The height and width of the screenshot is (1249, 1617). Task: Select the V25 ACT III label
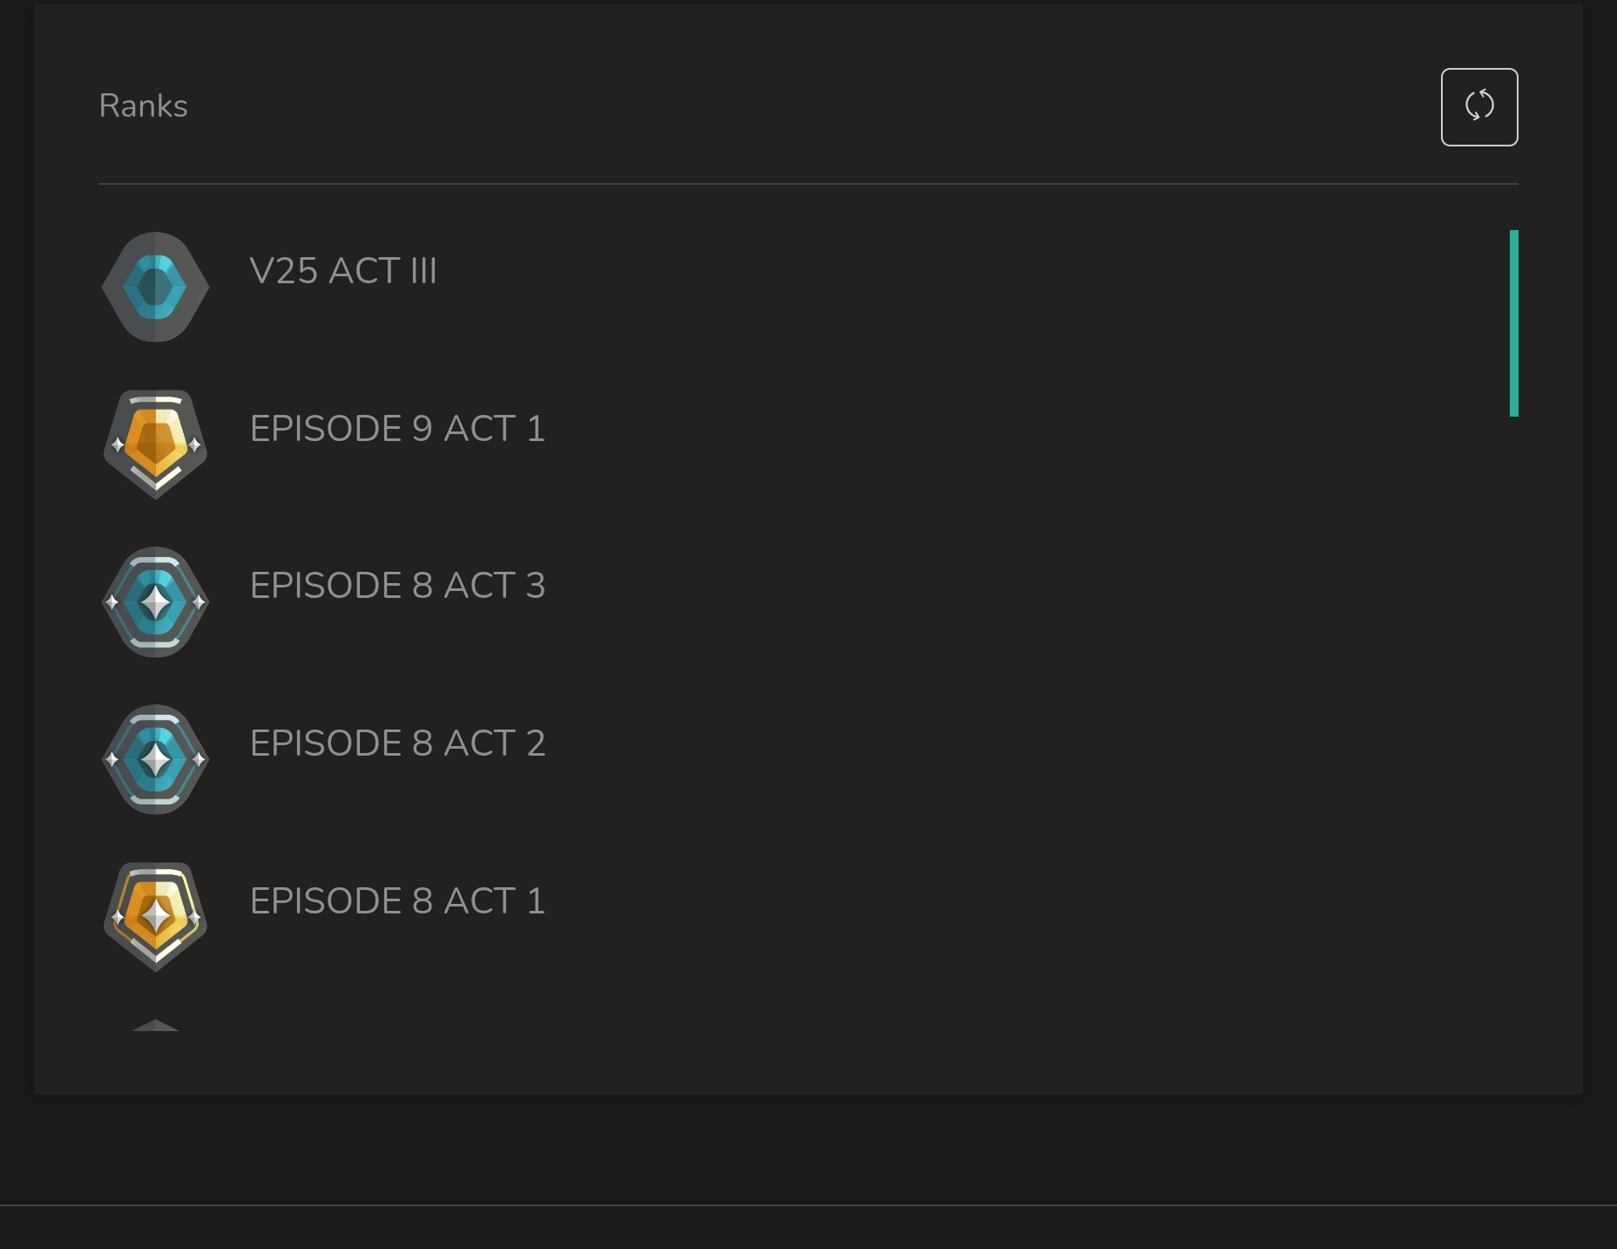tap(343, 271)
